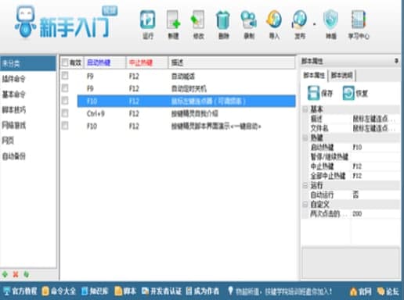Open the 脚本 link in bottom bar

125,291
